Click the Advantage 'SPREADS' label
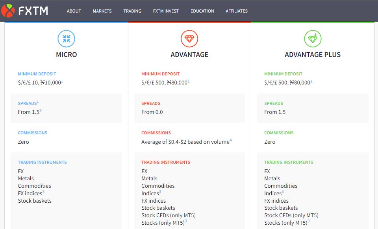The width and height of the screenshot is (378, 229). pyautogui.click(x=151, y=103)
